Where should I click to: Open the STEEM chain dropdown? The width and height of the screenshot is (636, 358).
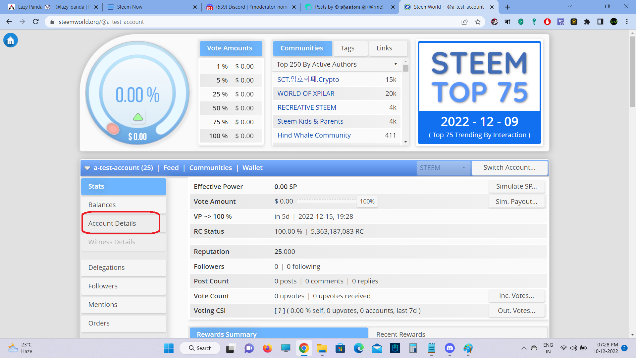click(443, 168)
